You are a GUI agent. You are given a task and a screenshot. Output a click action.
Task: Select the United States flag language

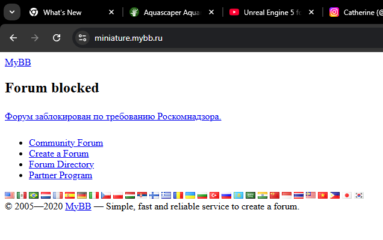pyautogui.click(x=10, y=195)
